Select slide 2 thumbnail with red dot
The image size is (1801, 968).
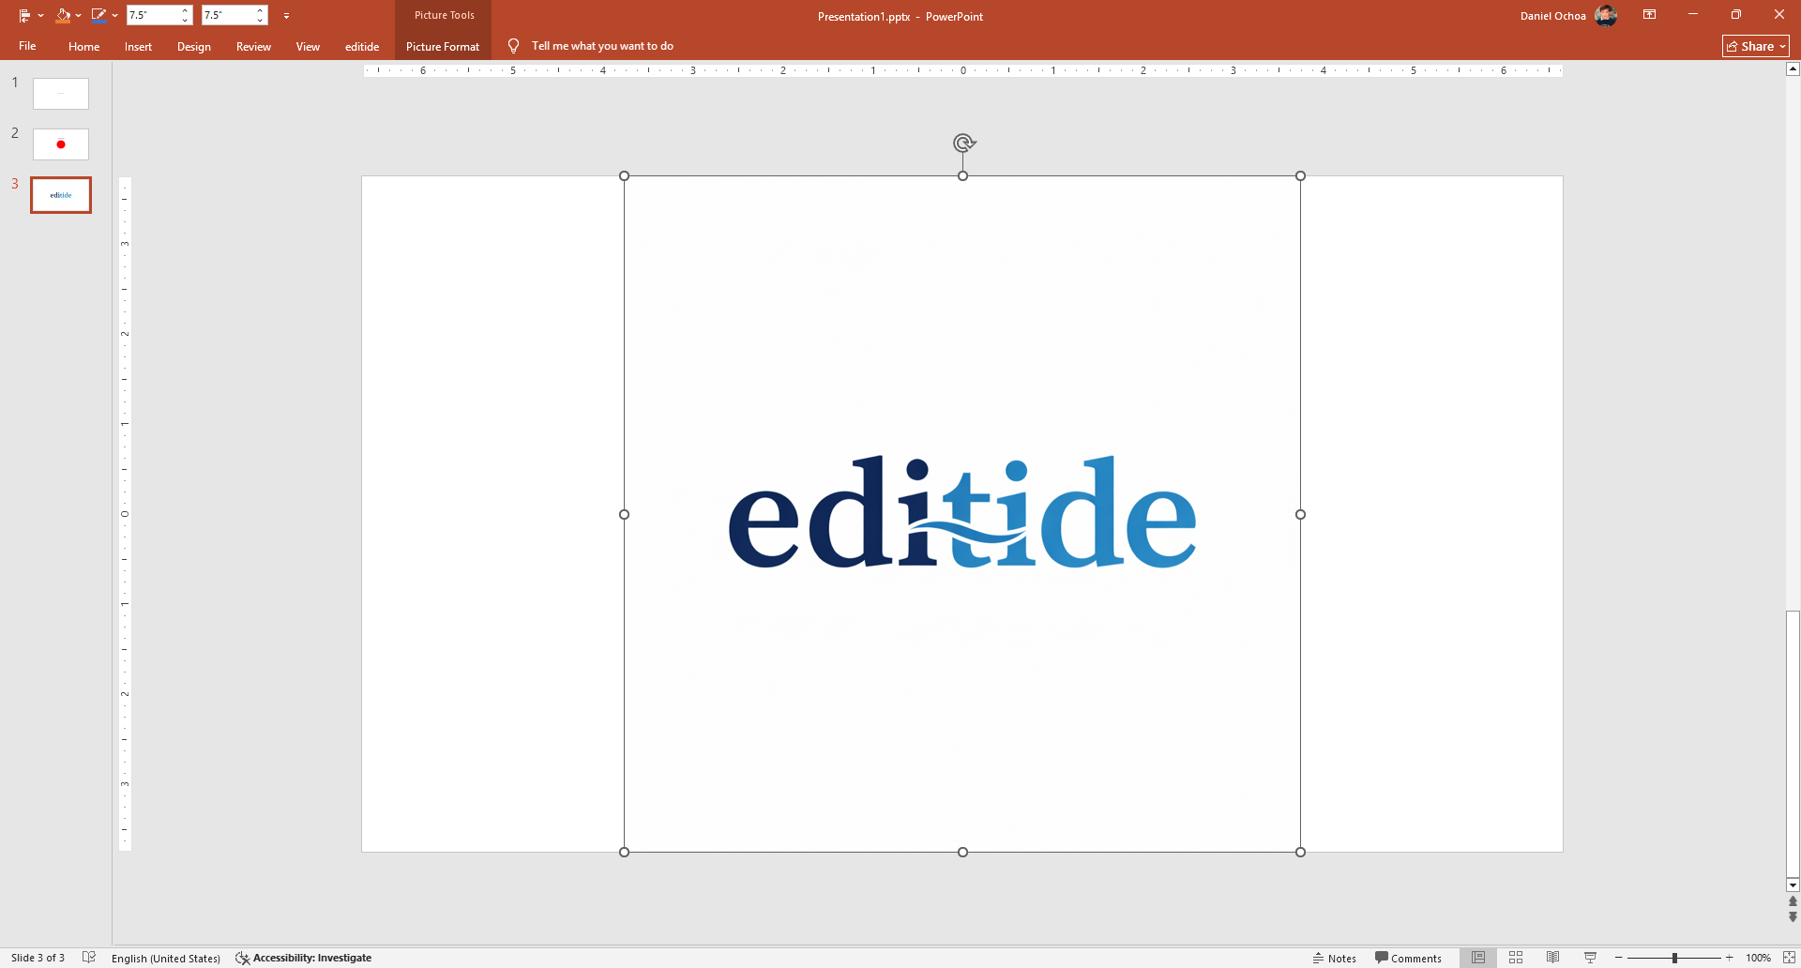click(x=61, y=144)
